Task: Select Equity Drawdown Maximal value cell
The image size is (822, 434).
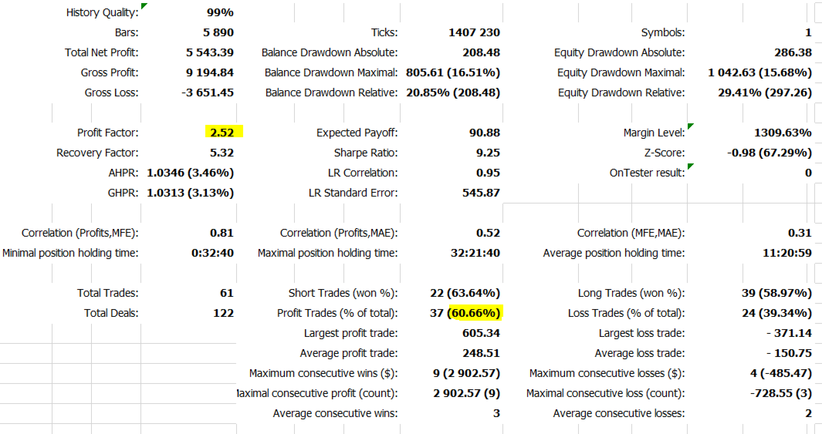Action: (759, 72)
